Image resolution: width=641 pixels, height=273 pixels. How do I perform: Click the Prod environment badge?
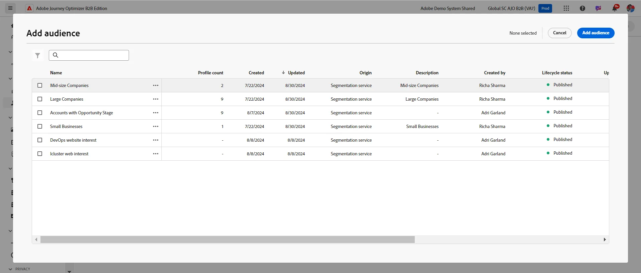click(545, 8)
